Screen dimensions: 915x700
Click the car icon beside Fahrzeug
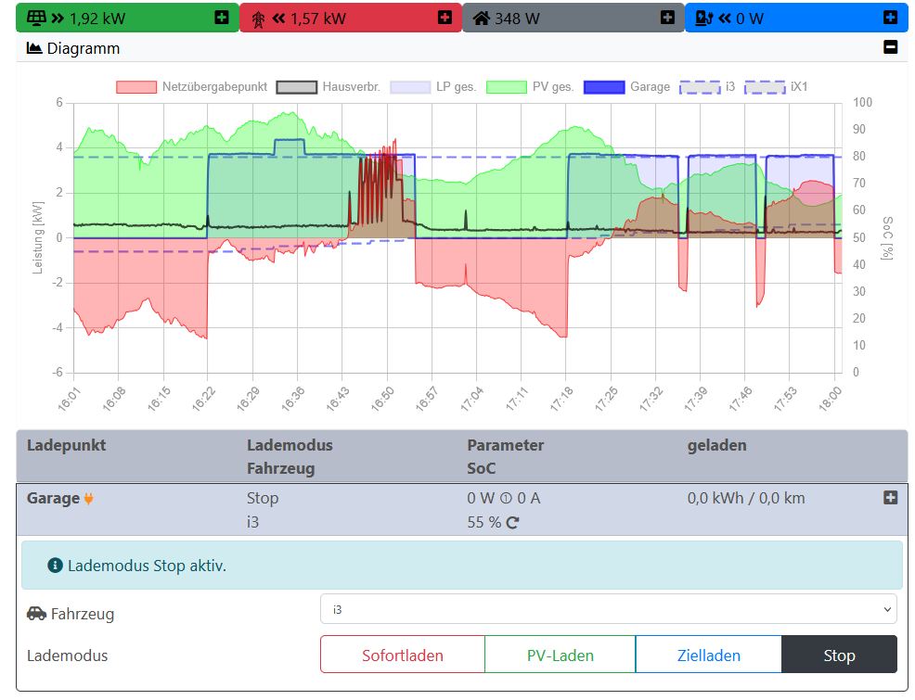tap(36, 613)
